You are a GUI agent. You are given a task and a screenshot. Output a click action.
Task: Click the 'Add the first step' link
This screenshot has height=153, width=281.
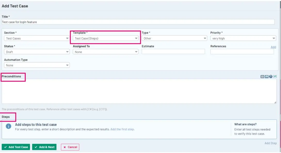pyautogui.click(x=122, y=129)
